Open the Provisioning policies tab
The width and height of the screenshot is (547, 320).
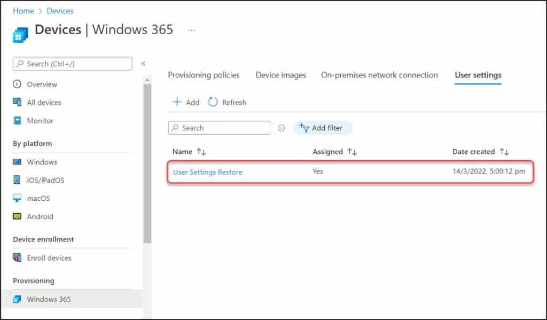204,75
